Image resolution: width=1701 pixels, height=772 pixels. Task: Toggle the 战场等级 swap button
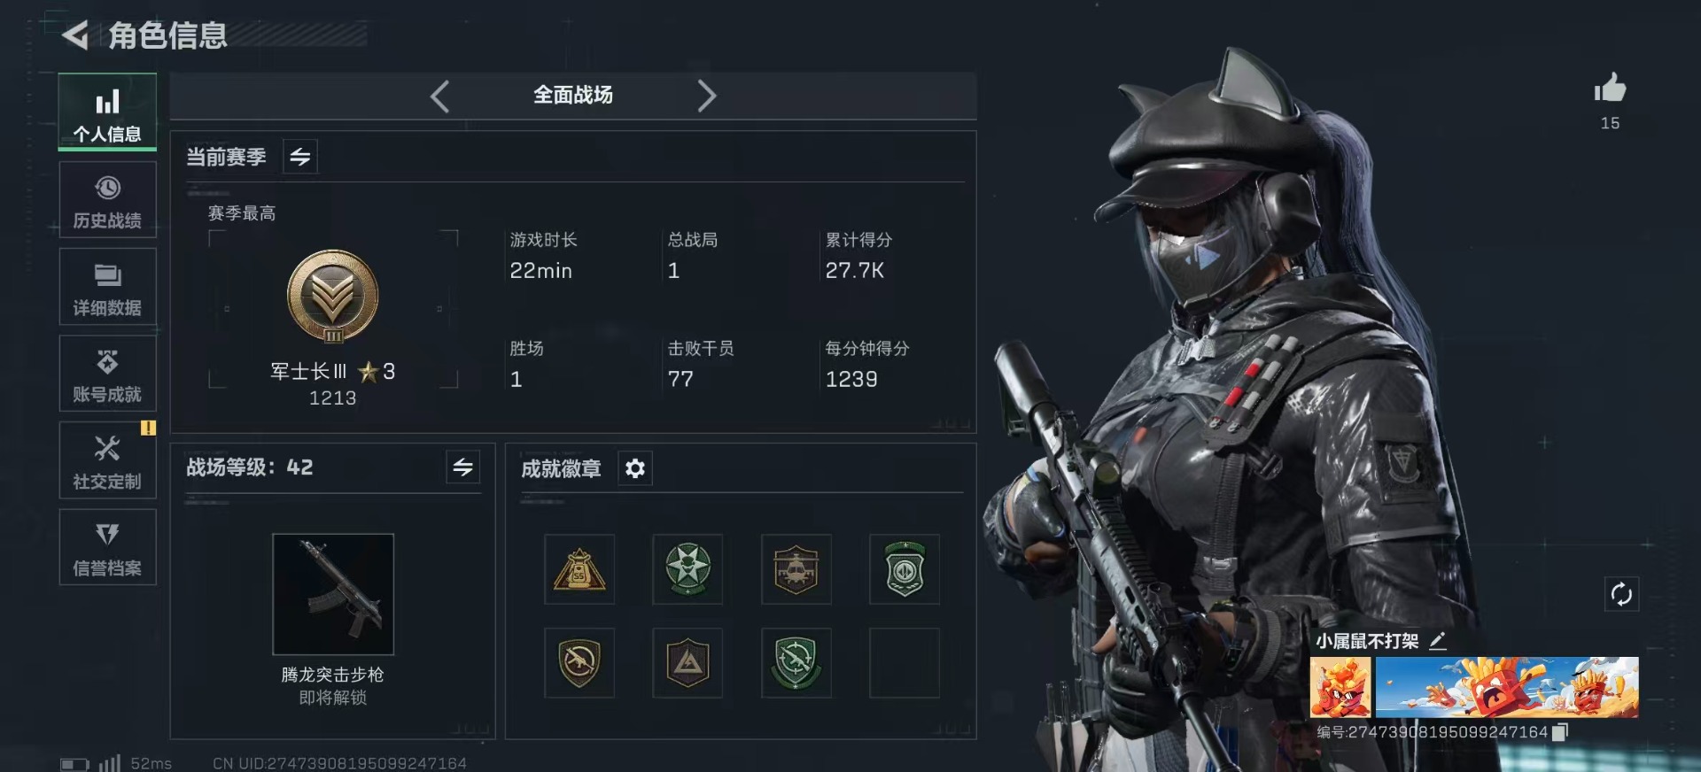pos(463,467)
